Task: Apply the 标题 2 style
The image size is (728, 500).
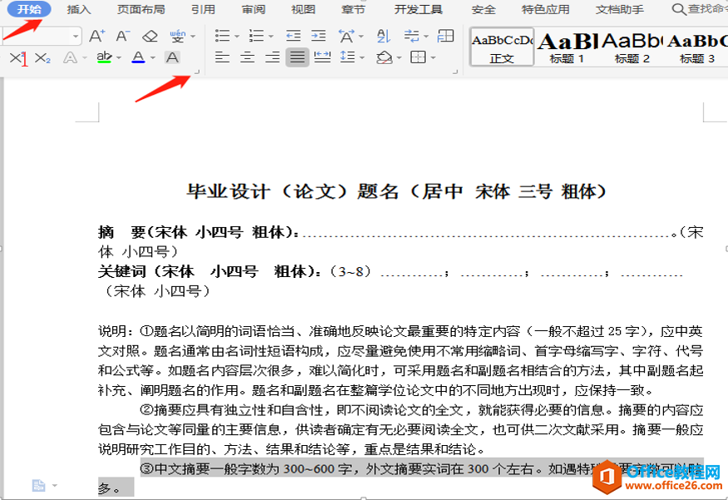Action: (631, 47)
